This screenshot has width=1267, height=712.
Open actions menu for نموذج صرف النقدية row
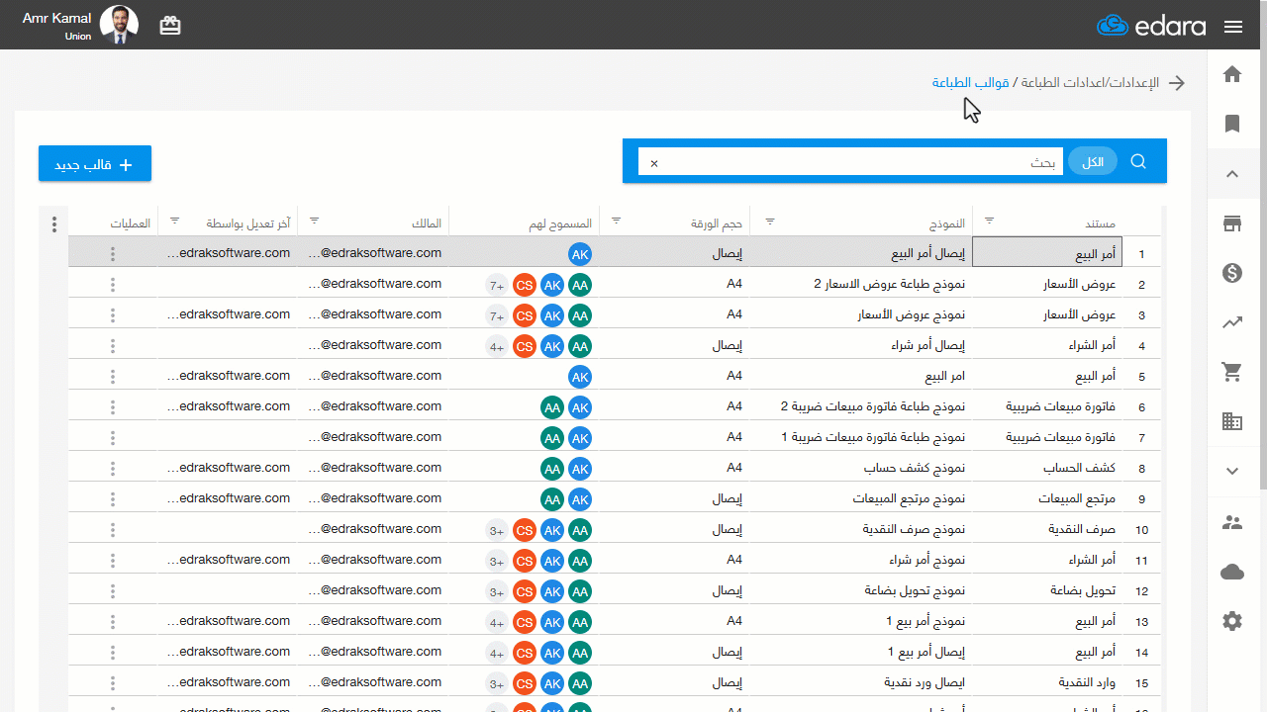113,529
